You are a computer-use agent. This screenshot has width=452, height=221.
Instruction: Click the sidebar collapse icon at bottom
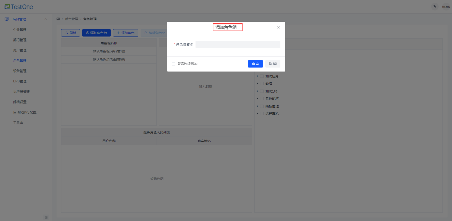[46, 217]
